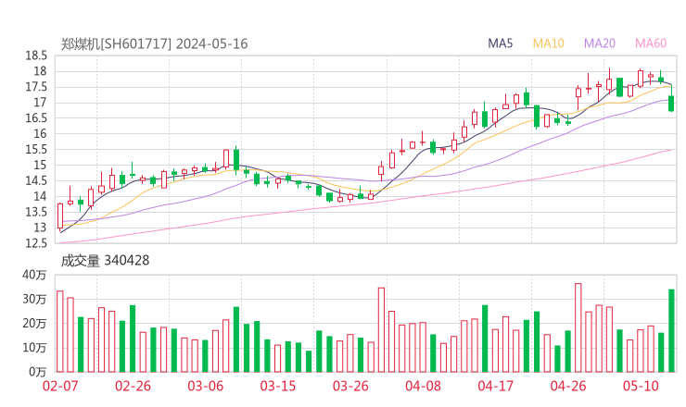Screen dimensions: 686x407
Task: Click the 12.5 price axis label
Action: [x=36, y=243]
